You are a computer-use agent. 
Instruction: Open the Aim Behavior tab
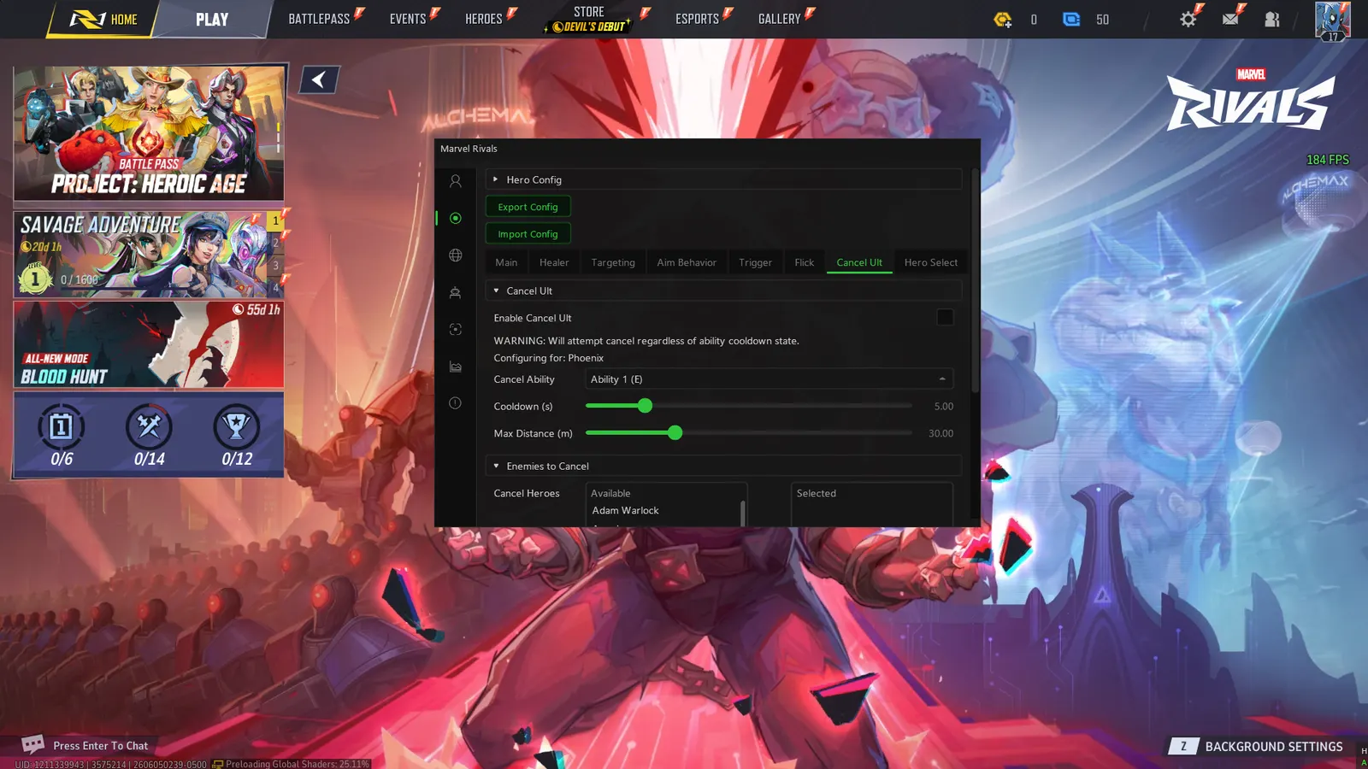[687, 262]
